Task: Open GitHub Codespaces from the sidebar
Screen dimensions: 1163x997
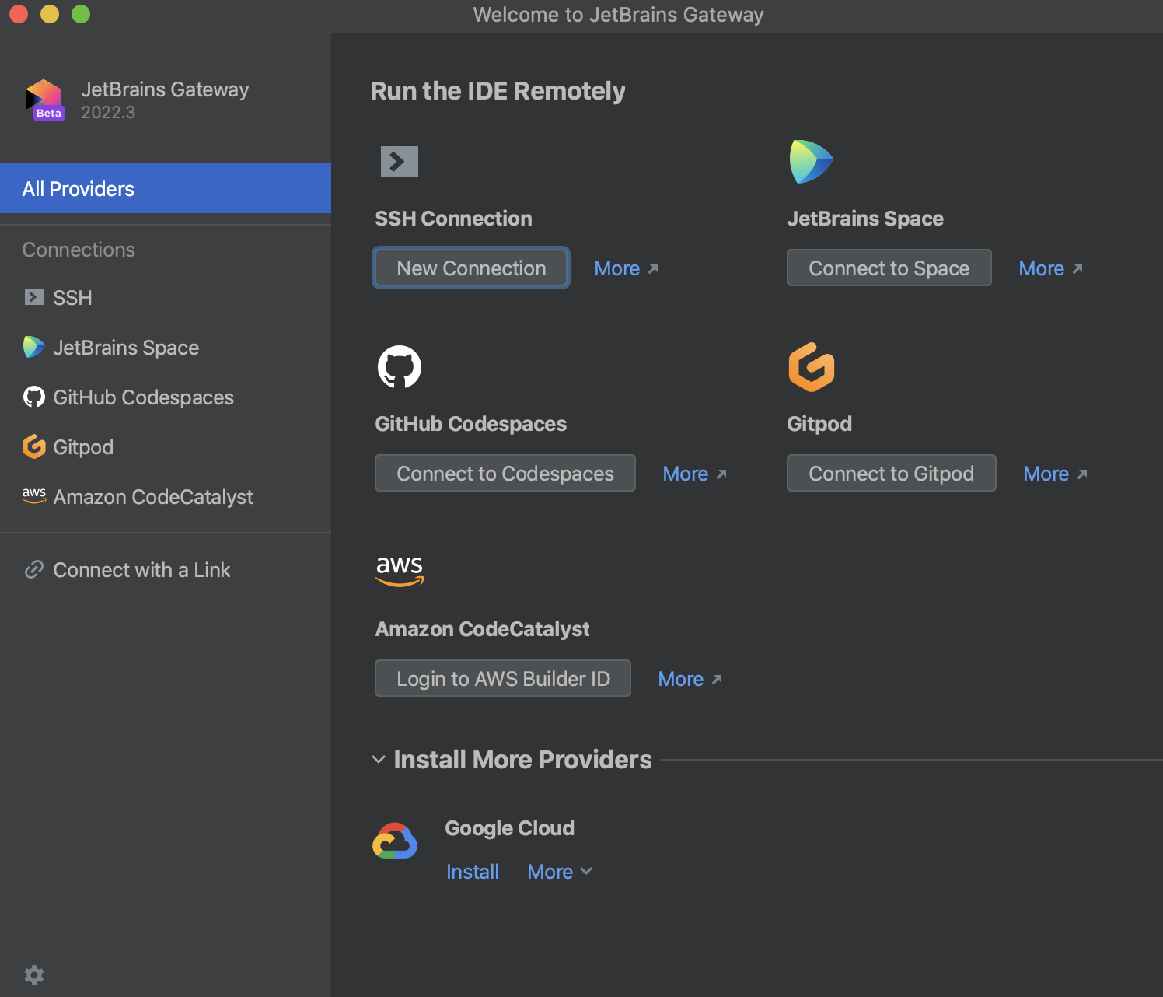Action: point(33,397)
